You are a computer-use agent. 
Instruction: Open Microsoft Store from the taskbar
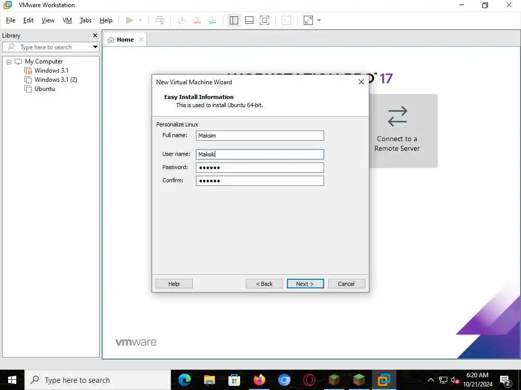234,380
